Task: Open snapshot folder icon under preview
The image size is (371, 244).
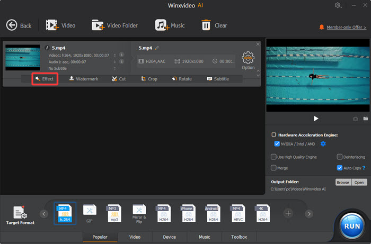Action: 366,119
